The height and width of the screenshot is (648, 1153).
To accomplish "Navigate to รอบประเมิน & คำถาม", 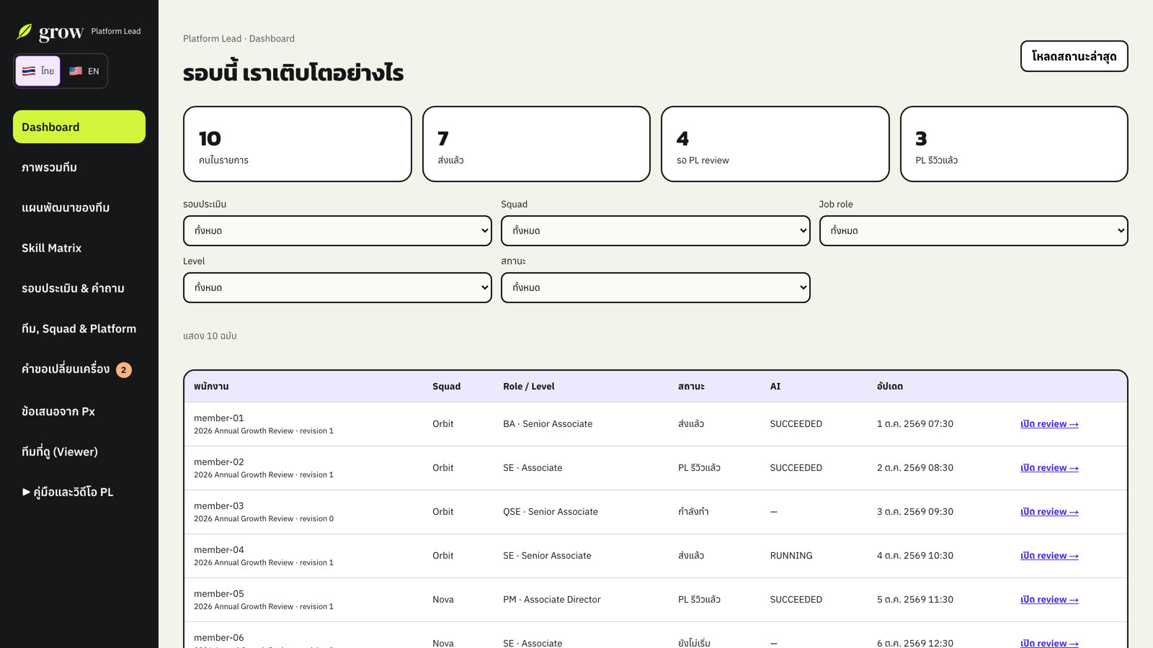I will point(79,288).
